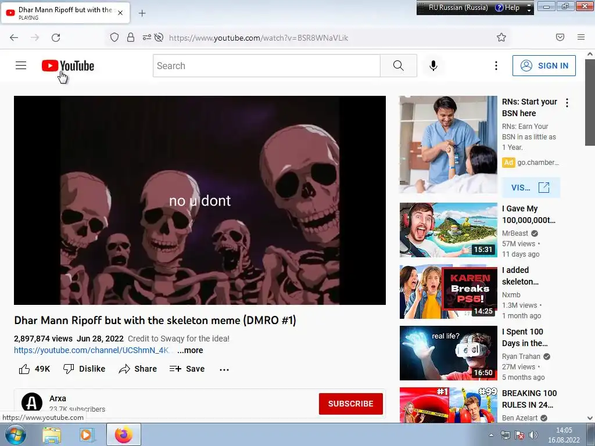The width and height of the screenshot is (595, 446).
Task: Click the Firefox taskbar button
Action: pyautogui.click(x=124, y=434)
